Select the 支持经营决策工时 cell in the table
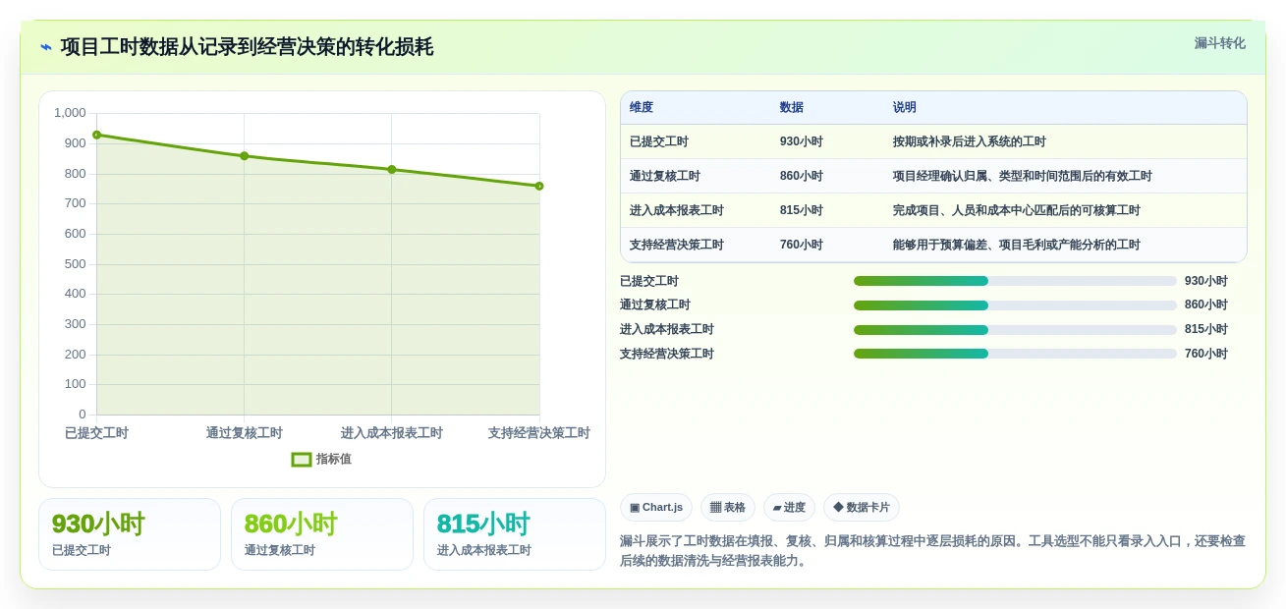The height and width of the screenshot is (609, 1286). coord(677,245)
